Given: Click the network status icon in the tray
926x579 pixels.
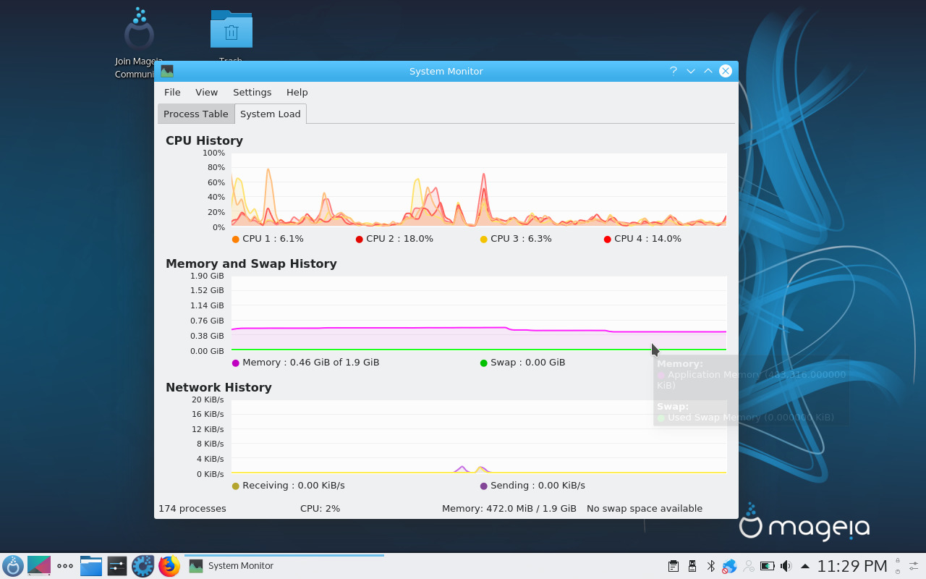Looking at the screenshot, I should 730,565.
